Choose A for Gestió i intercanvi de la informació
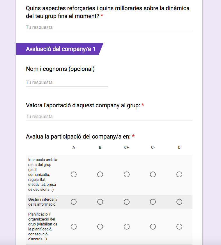Image resolution: width=221 pixels, height=245 pixels. (x=74, y=202)
